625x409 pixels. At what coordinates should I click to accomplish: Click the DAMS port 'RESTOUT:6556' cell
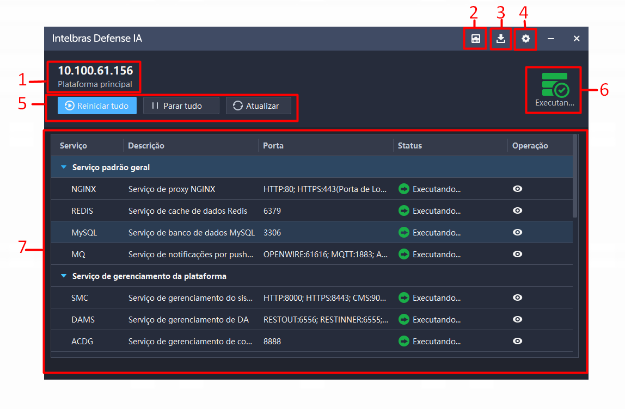pos(326,320)
